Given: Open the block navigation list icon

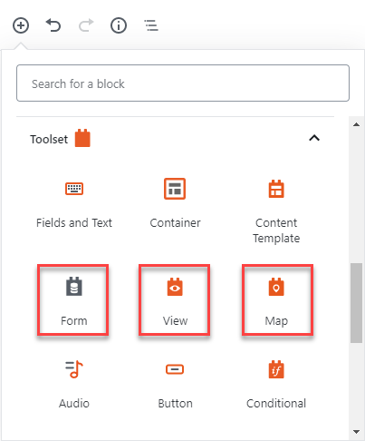Looking at the screenshot, I should 151,25.
